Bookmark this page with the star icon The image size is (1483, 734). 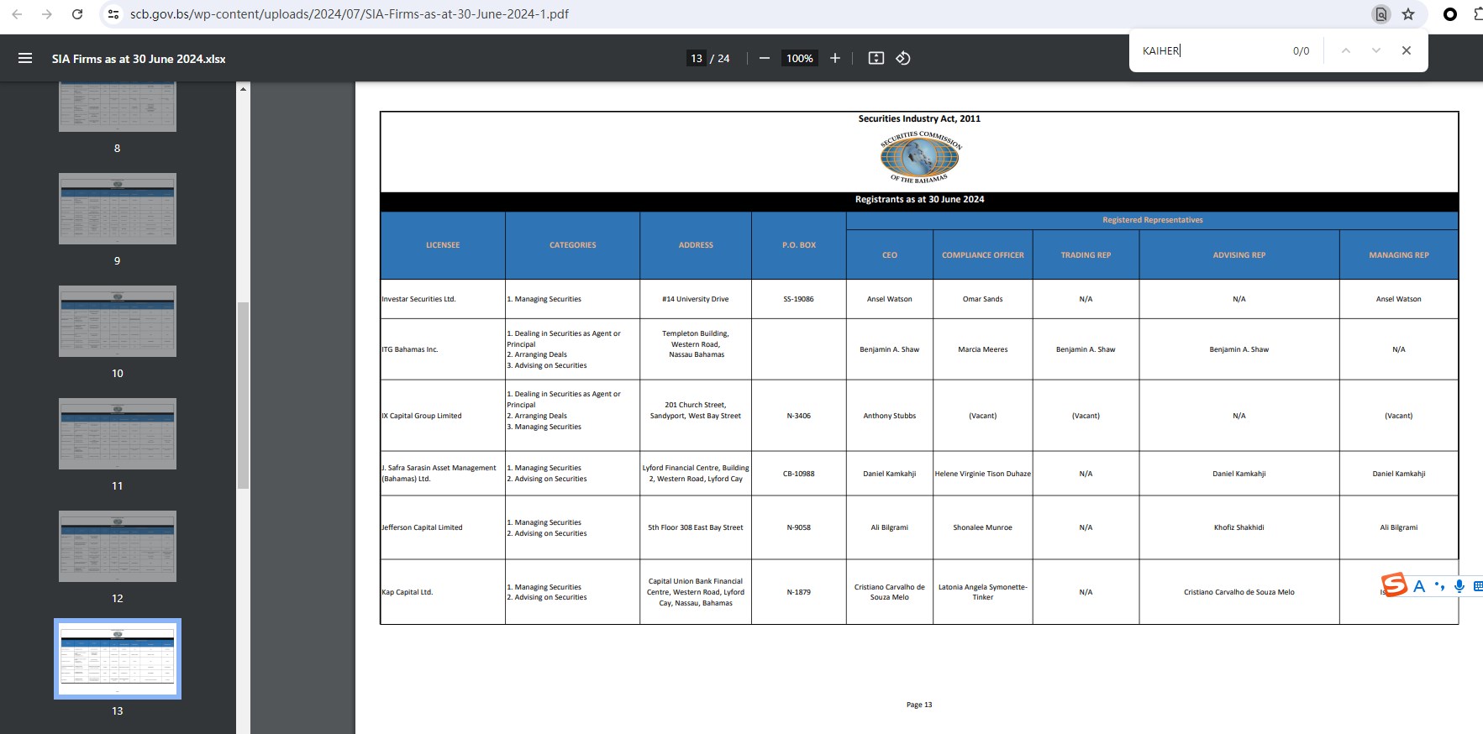1408,14
